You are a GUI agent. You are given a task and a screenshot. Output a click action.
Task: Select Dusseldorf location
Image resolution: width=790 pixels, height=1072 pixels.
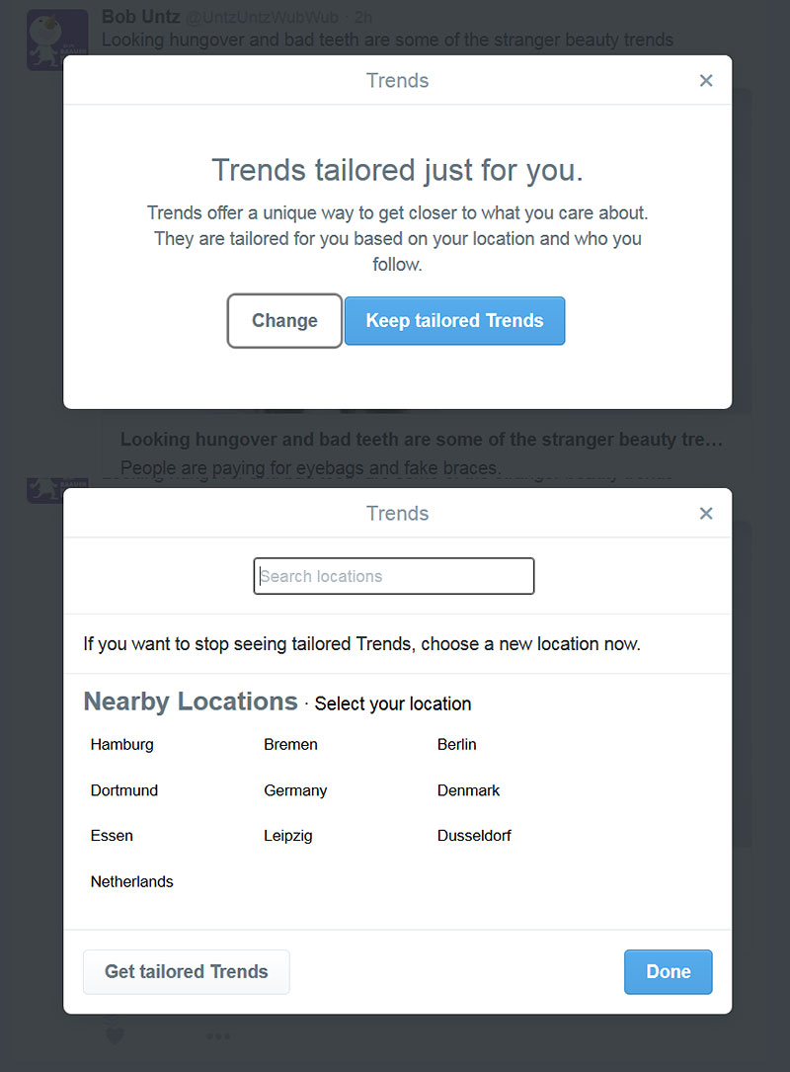(x=474, y=836)
